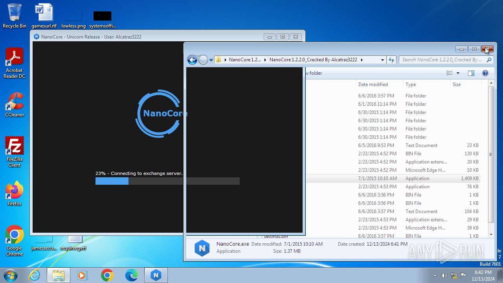Open the view options dropdown arrow
Screen dimensions: 503x283
[x=458, y=73]
